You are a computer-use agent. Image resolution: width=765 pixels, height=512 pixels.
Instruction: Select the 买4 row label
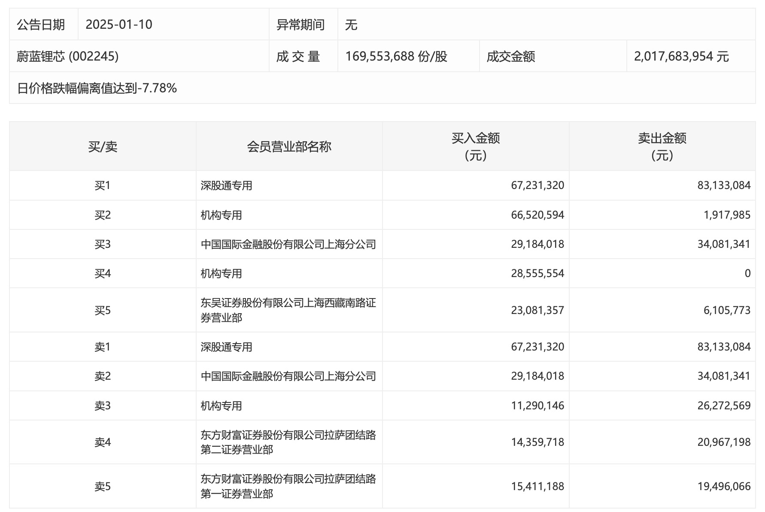[x=103, y=273]
